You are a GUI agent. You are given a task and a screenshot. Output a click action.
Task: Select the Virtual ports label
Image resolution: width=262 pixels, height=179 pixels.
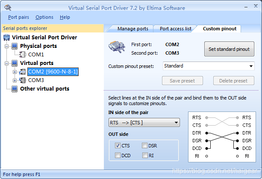(x=37, y=63)
